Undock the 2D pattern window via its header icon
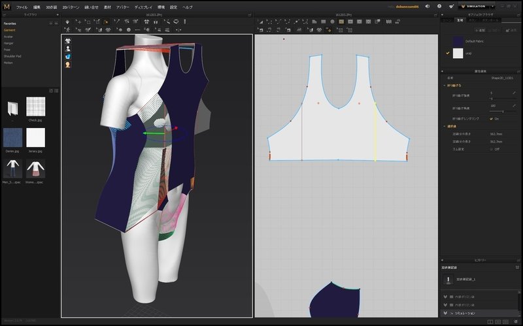 point(435,15)
